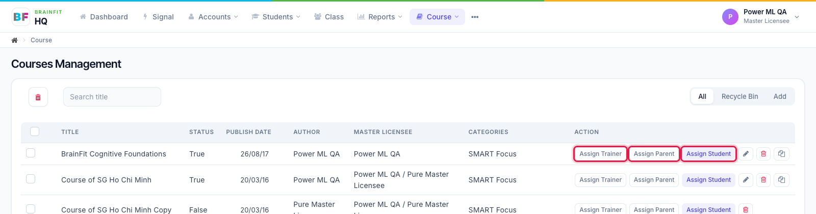This screenshot has height=214, width=816.
Task: Expand the Course menu
Action: [437, 17]
